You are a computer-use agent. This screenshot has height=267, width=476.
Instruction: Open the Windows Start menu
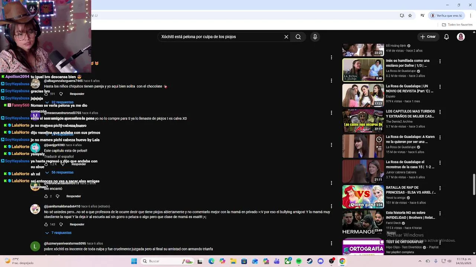(134, 261)
